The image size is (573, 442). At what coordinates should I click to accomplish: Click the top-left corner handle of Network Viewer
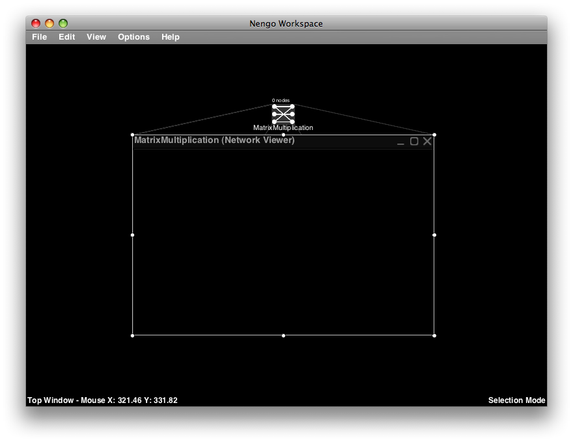point(132,135)
